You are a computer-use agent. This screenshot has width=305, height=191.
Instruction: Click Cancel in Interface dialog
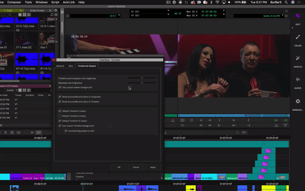pos(136,167)
